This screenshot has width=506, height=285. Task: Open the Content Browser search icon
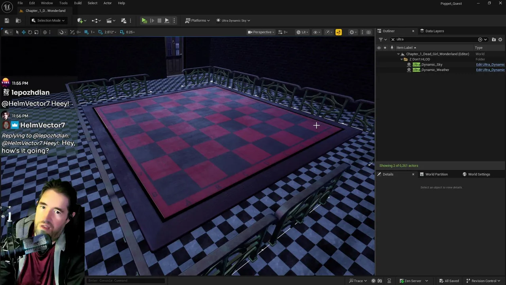pyautogui.click(x=18, y=21)
